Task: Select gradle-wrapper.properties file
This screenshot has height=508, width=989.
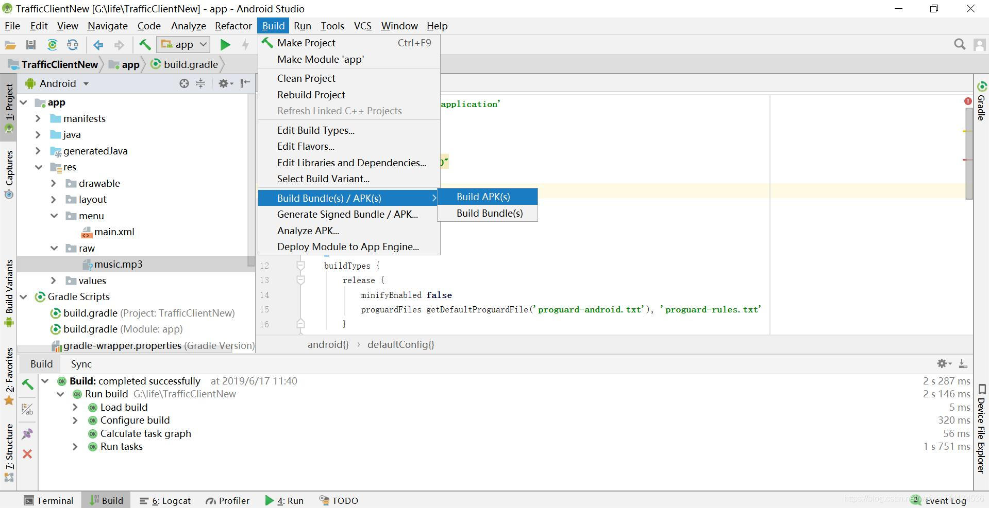Action: click(153, 345)
